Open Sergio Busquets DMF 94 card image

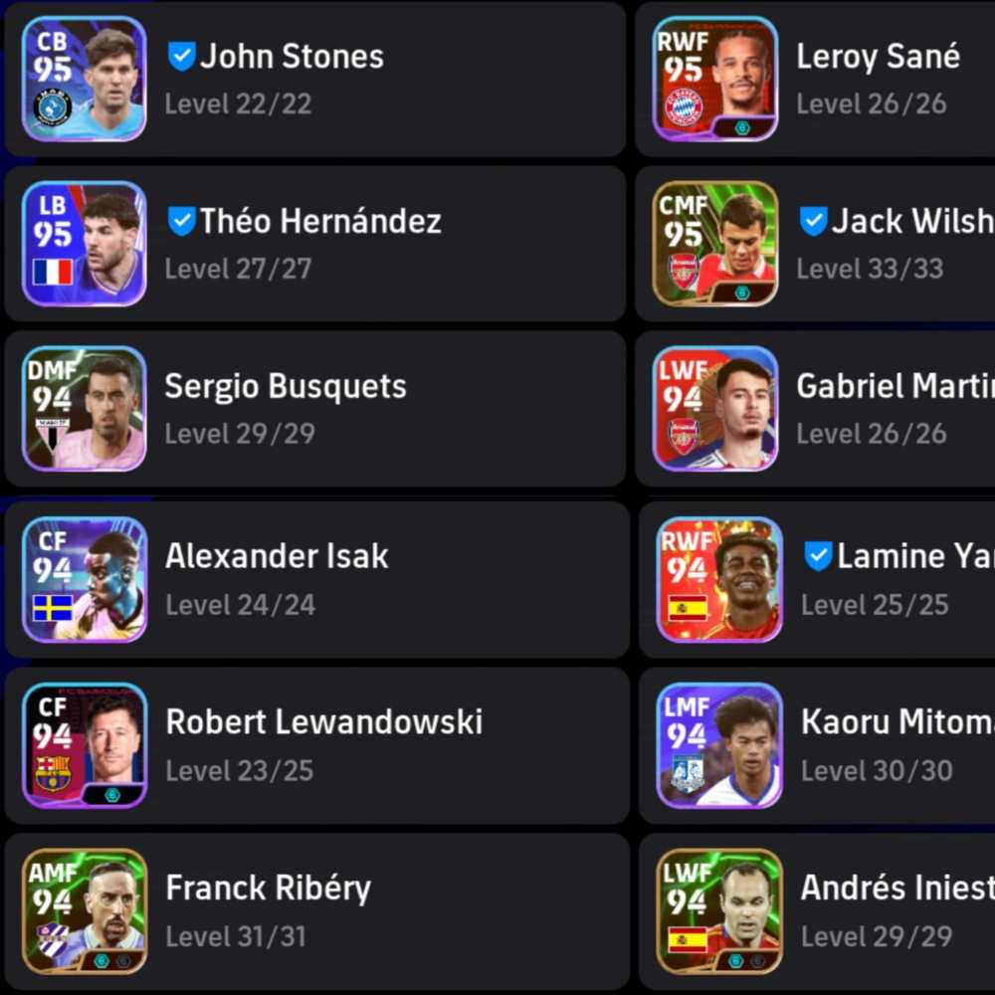pos(84,409)
